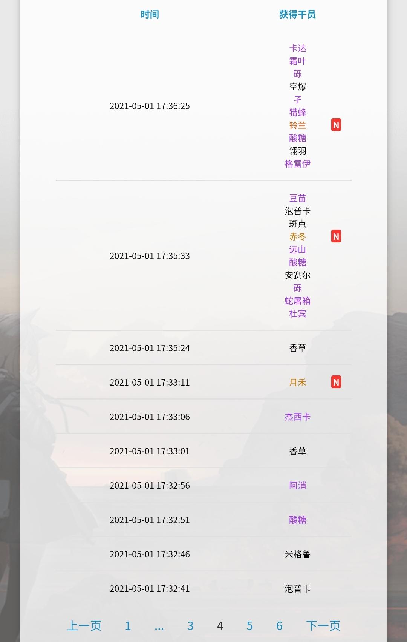
Task: Navigate to page 5
Action: [x=249, y=626]
